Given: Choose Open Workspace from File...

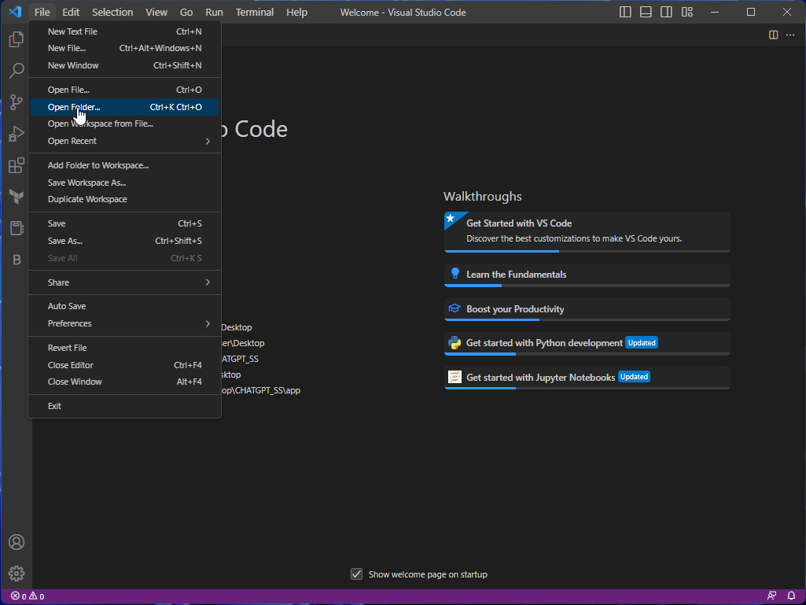Looking at the screenshot, I should click(x=124, y=124).
